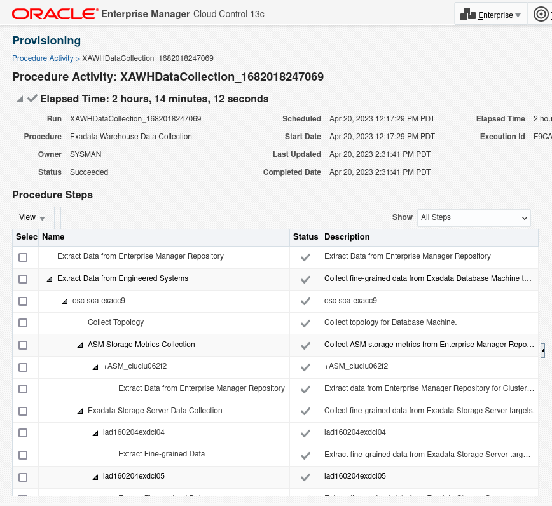Click the Provisioning page heading

pos(46,41)
